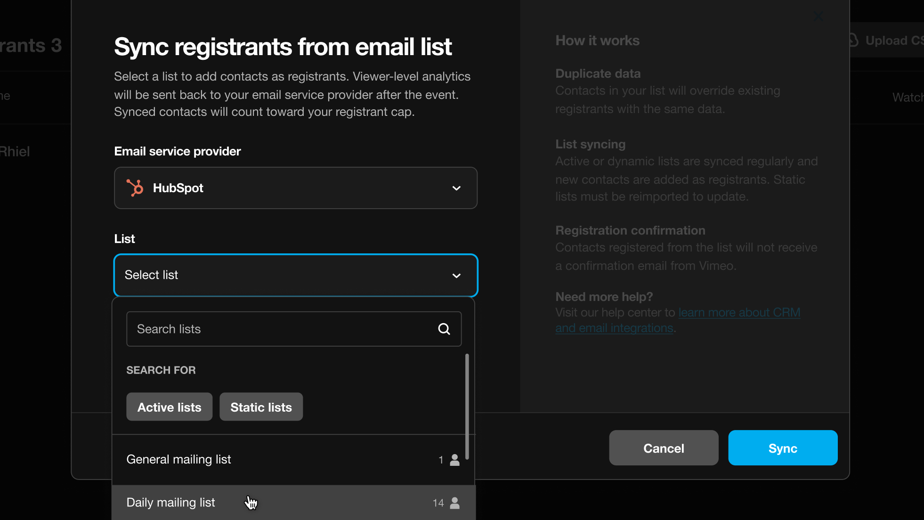The image size is (924, 520).
Task: Click the Upload CSV button label
Action: 894,41
